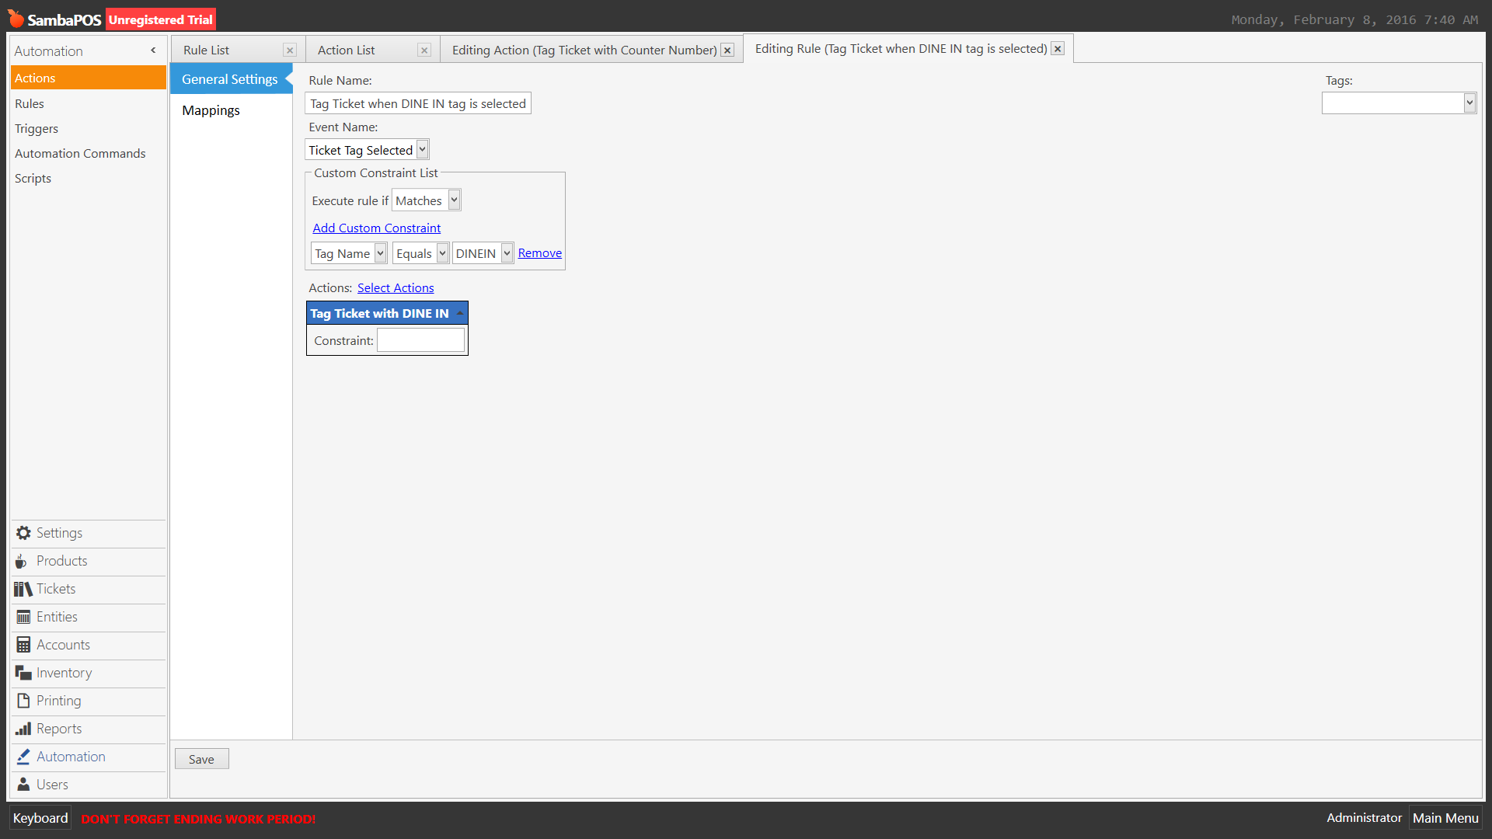This screenshot has width=1492, height=839.
Task: Open the Matches condition dropdown
Action: 454,200
